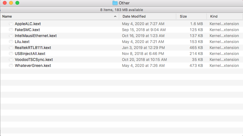The image size is (243, 136).
Task: Click the WhateverGreen.kext file icon
Action: 11,65
